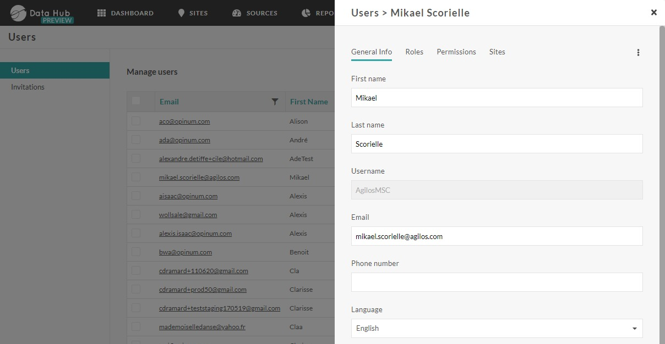Click the Reports pie chart icon
665x344 pixels.
pos(307,13)
